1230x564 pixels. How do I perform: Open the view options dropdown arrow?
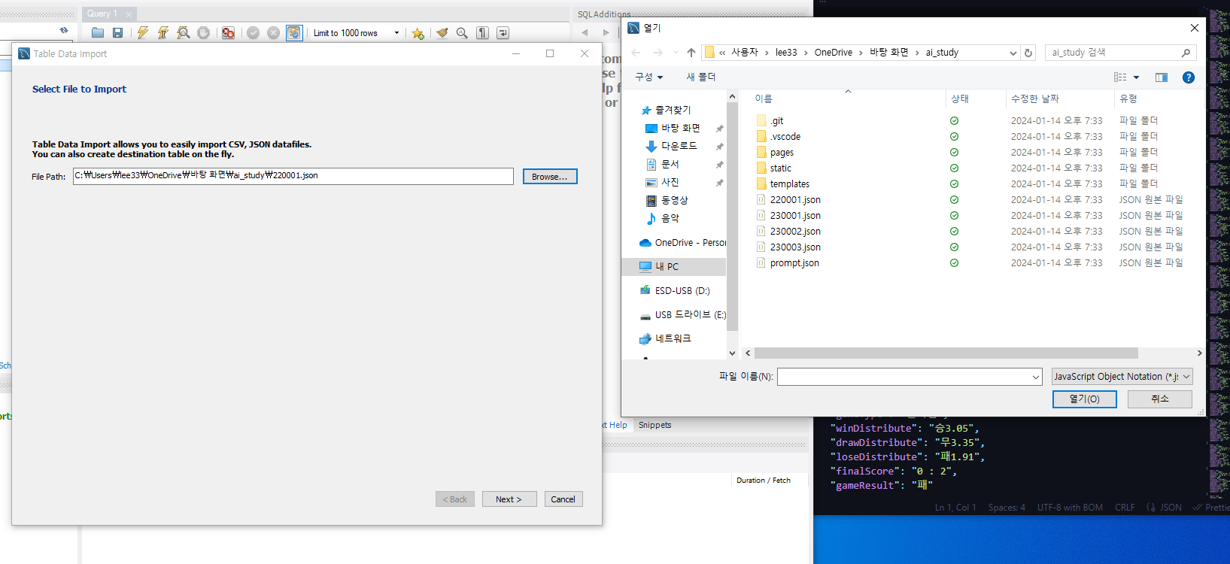pos(1136,77)
